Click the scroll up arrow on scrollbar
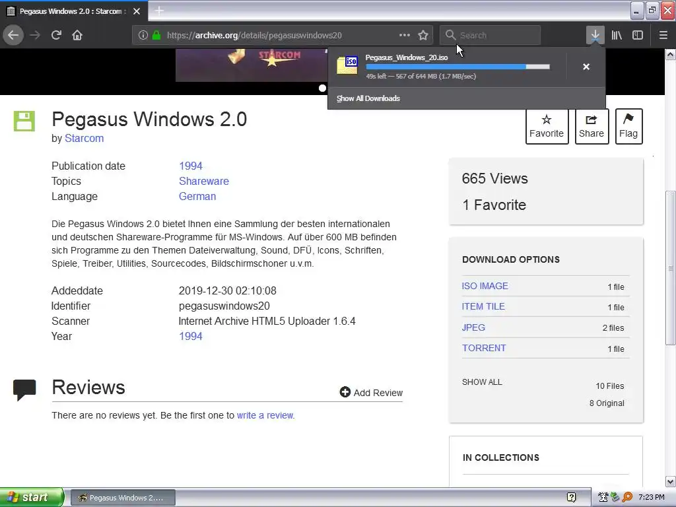 671,54
